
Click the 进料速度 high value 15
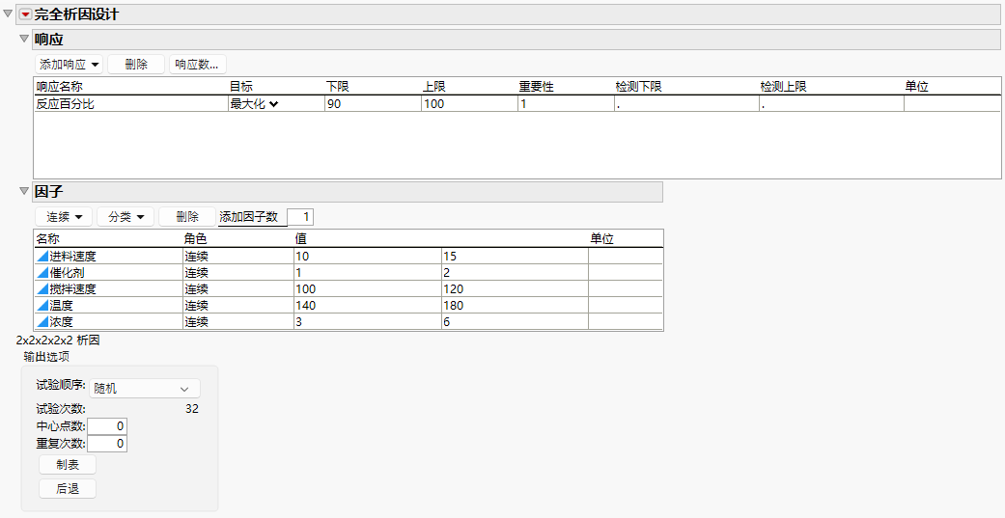tap(514, 257)
